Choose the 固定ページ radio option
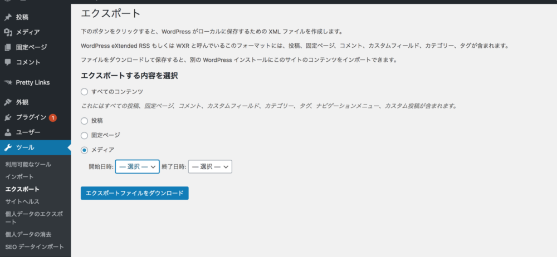557x257 pixels. [x=84, y=135]
